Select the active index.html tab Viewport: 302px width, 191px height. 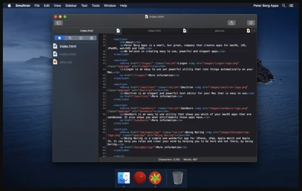(87, 31)
